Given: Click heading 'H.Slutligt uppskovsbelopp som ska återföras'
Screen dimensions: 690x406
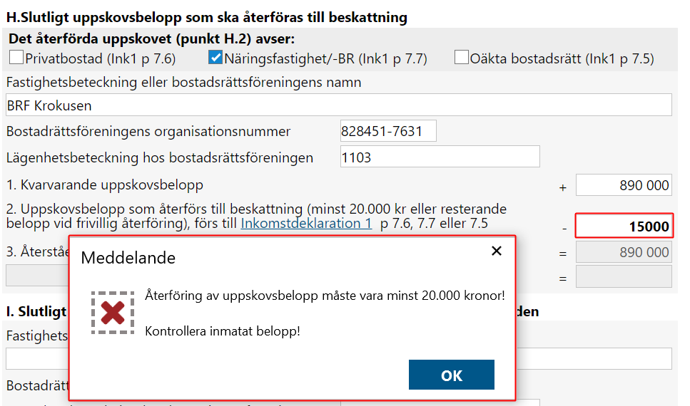Looking at the screenshot, I should pos(207,18).
